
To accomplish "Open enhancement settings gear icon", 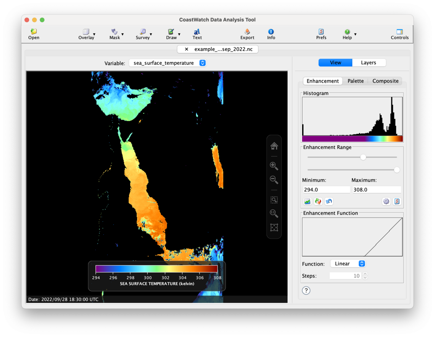I will 386,201.
